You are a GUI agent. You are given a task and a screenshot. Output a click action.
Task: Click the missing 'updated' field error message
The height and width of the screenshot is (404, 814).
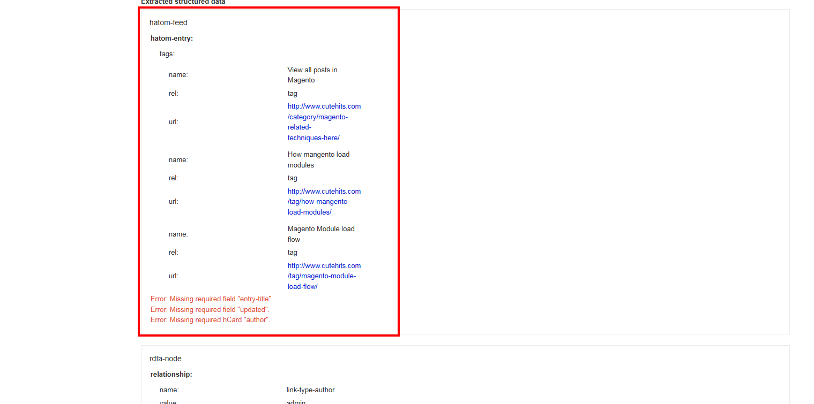tap(210, 309)
